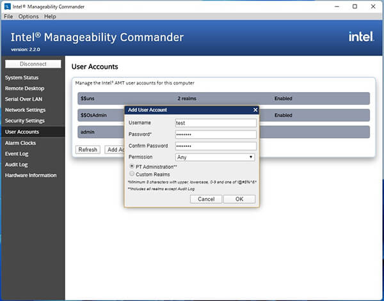Expand the Permission dropdown
The image size is (384, 301).
(x=215, y=157)
